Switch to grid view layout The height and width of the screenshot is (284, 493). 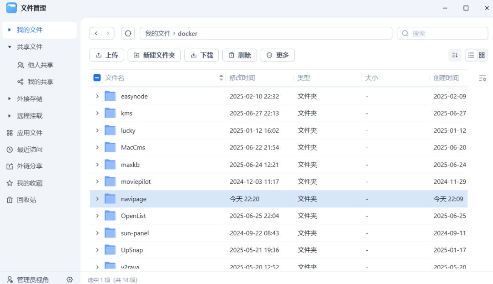click(482, 55)
